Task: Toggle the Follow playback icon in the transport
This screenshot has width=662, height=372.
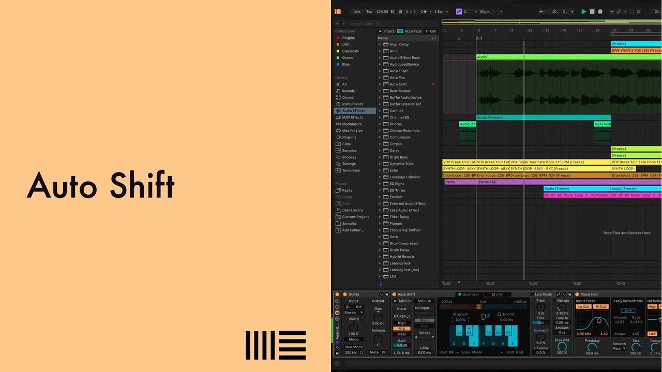Action: 542,11
